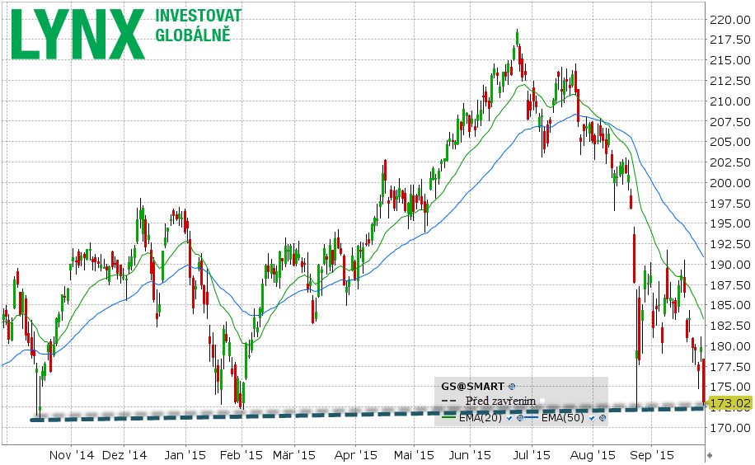The image size is (755, 465).
Task: Click the Dez '14 axis label
Action: point(124,455)
